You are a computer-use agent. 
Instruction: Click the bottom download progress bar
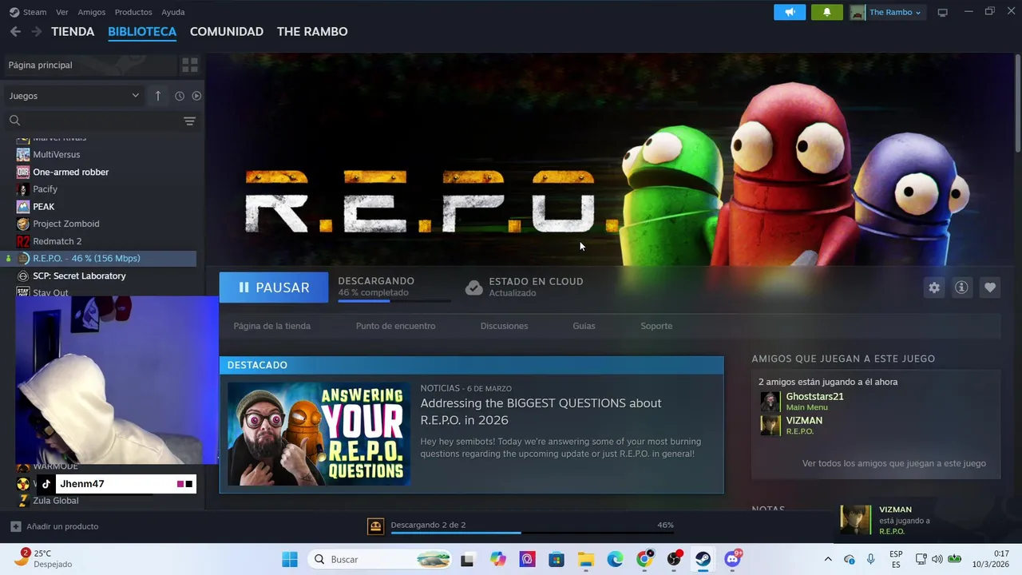532,533
